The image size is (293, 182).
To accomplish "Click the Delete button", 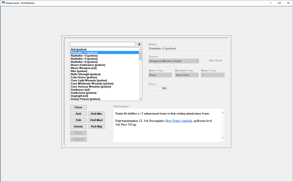I will point(78,126).
